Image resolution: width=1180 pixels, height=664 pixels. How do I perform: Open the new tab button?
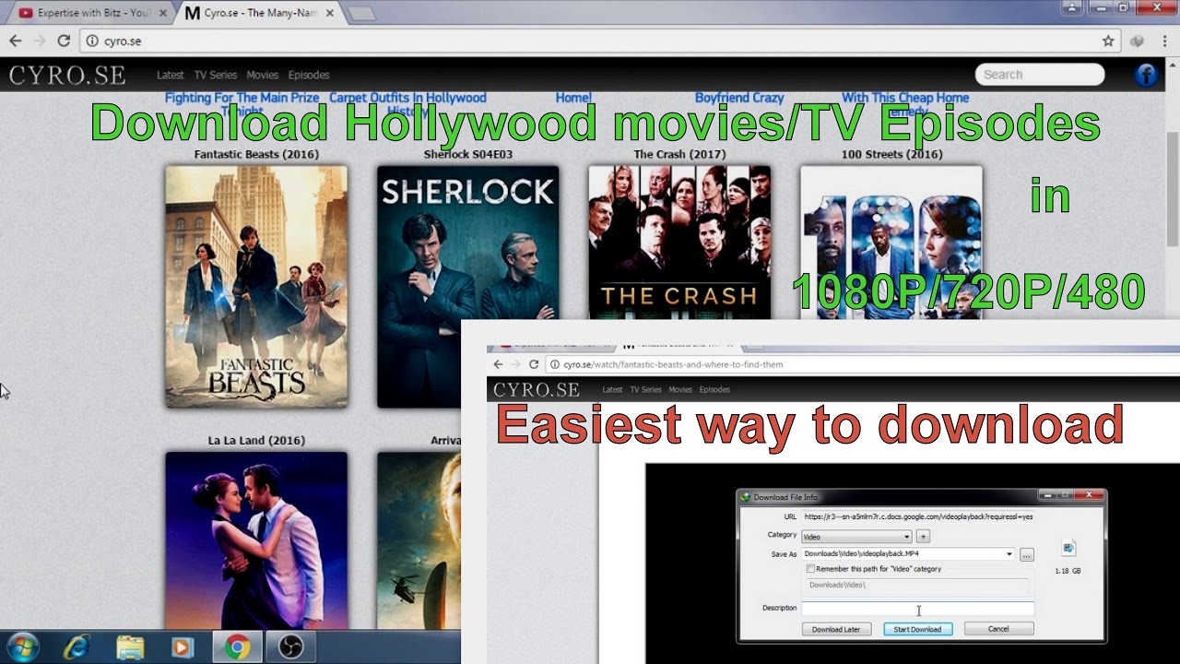click(x=361, y=14)
